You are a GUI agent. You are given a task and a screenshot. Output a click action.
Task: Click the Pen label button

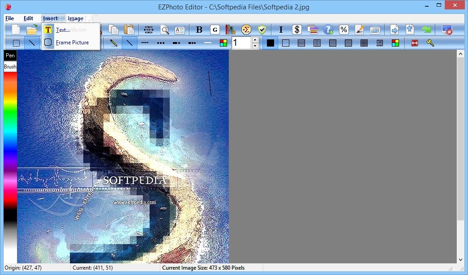coord(10,55)
